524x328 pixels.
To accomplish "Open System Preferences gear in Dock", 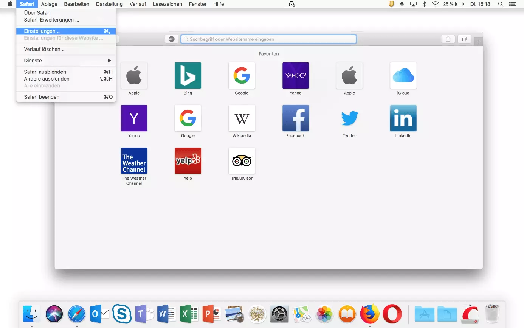I will (x=279, y=314).
